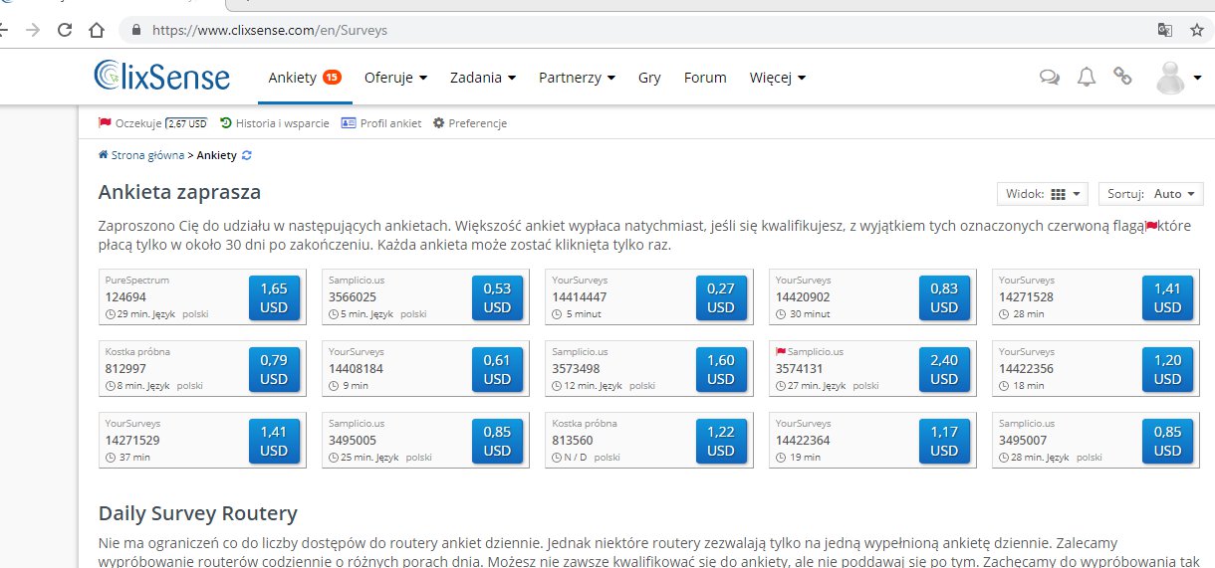
Task: Start survey 14271528 1,41 USD button
Action: [x=1167, y=297]
